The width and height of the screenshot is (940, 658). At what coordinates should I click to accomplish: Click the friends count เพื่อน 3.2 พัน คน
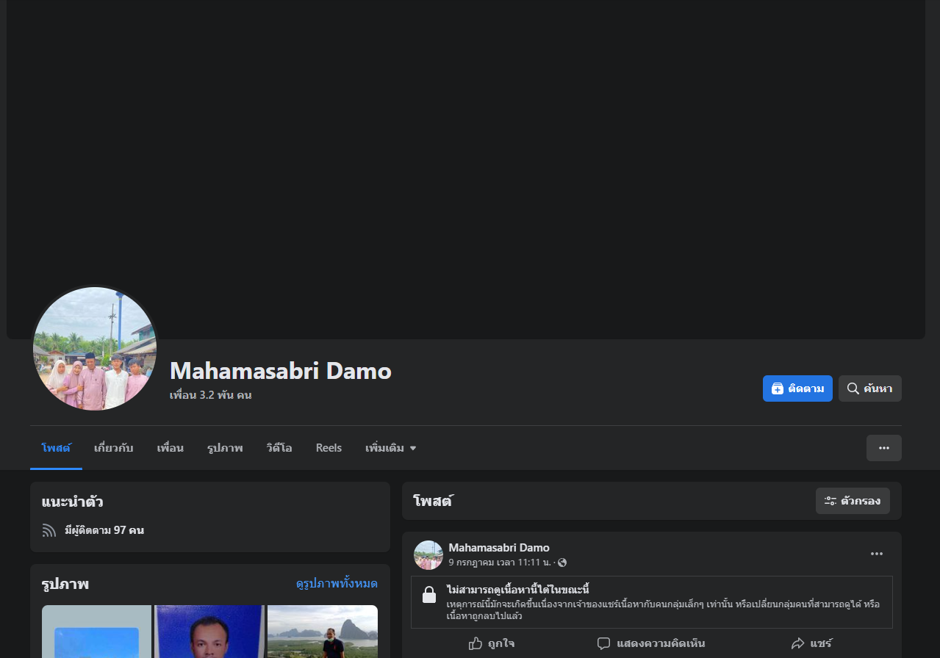(x=211, y=395)
